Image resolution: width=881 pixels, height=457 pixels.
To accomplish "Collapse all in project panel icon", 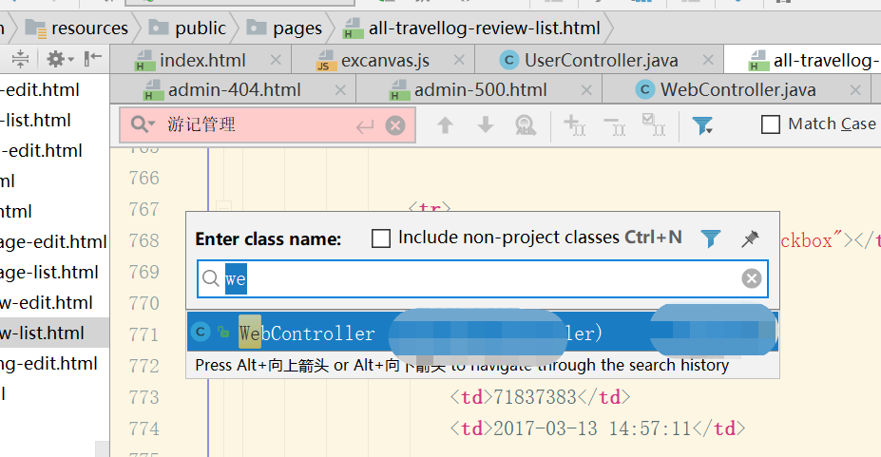I will click(20, 58).
